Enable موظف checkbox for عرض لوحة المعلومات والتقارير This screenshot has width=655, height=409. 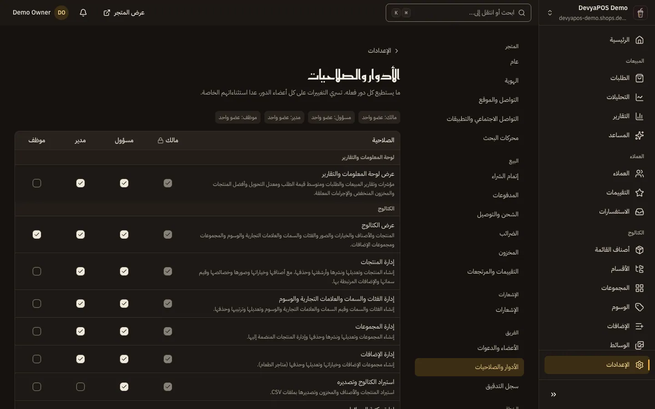tap(37, 183)
